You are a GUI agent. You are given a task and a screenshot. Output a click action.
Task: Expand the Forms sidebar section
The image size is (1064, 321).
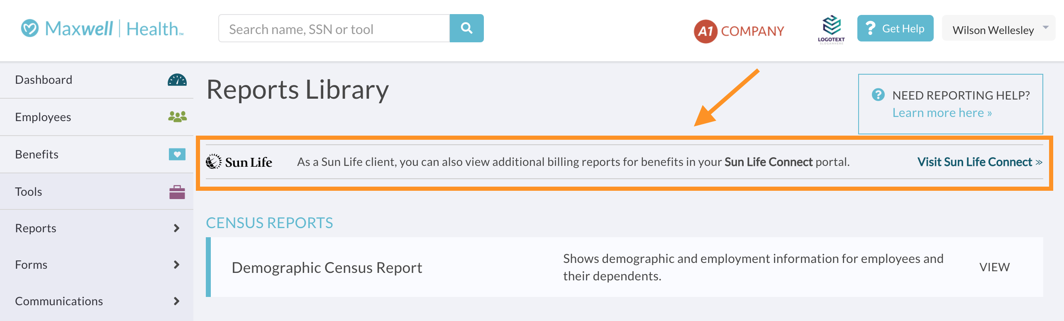(176, 265)
